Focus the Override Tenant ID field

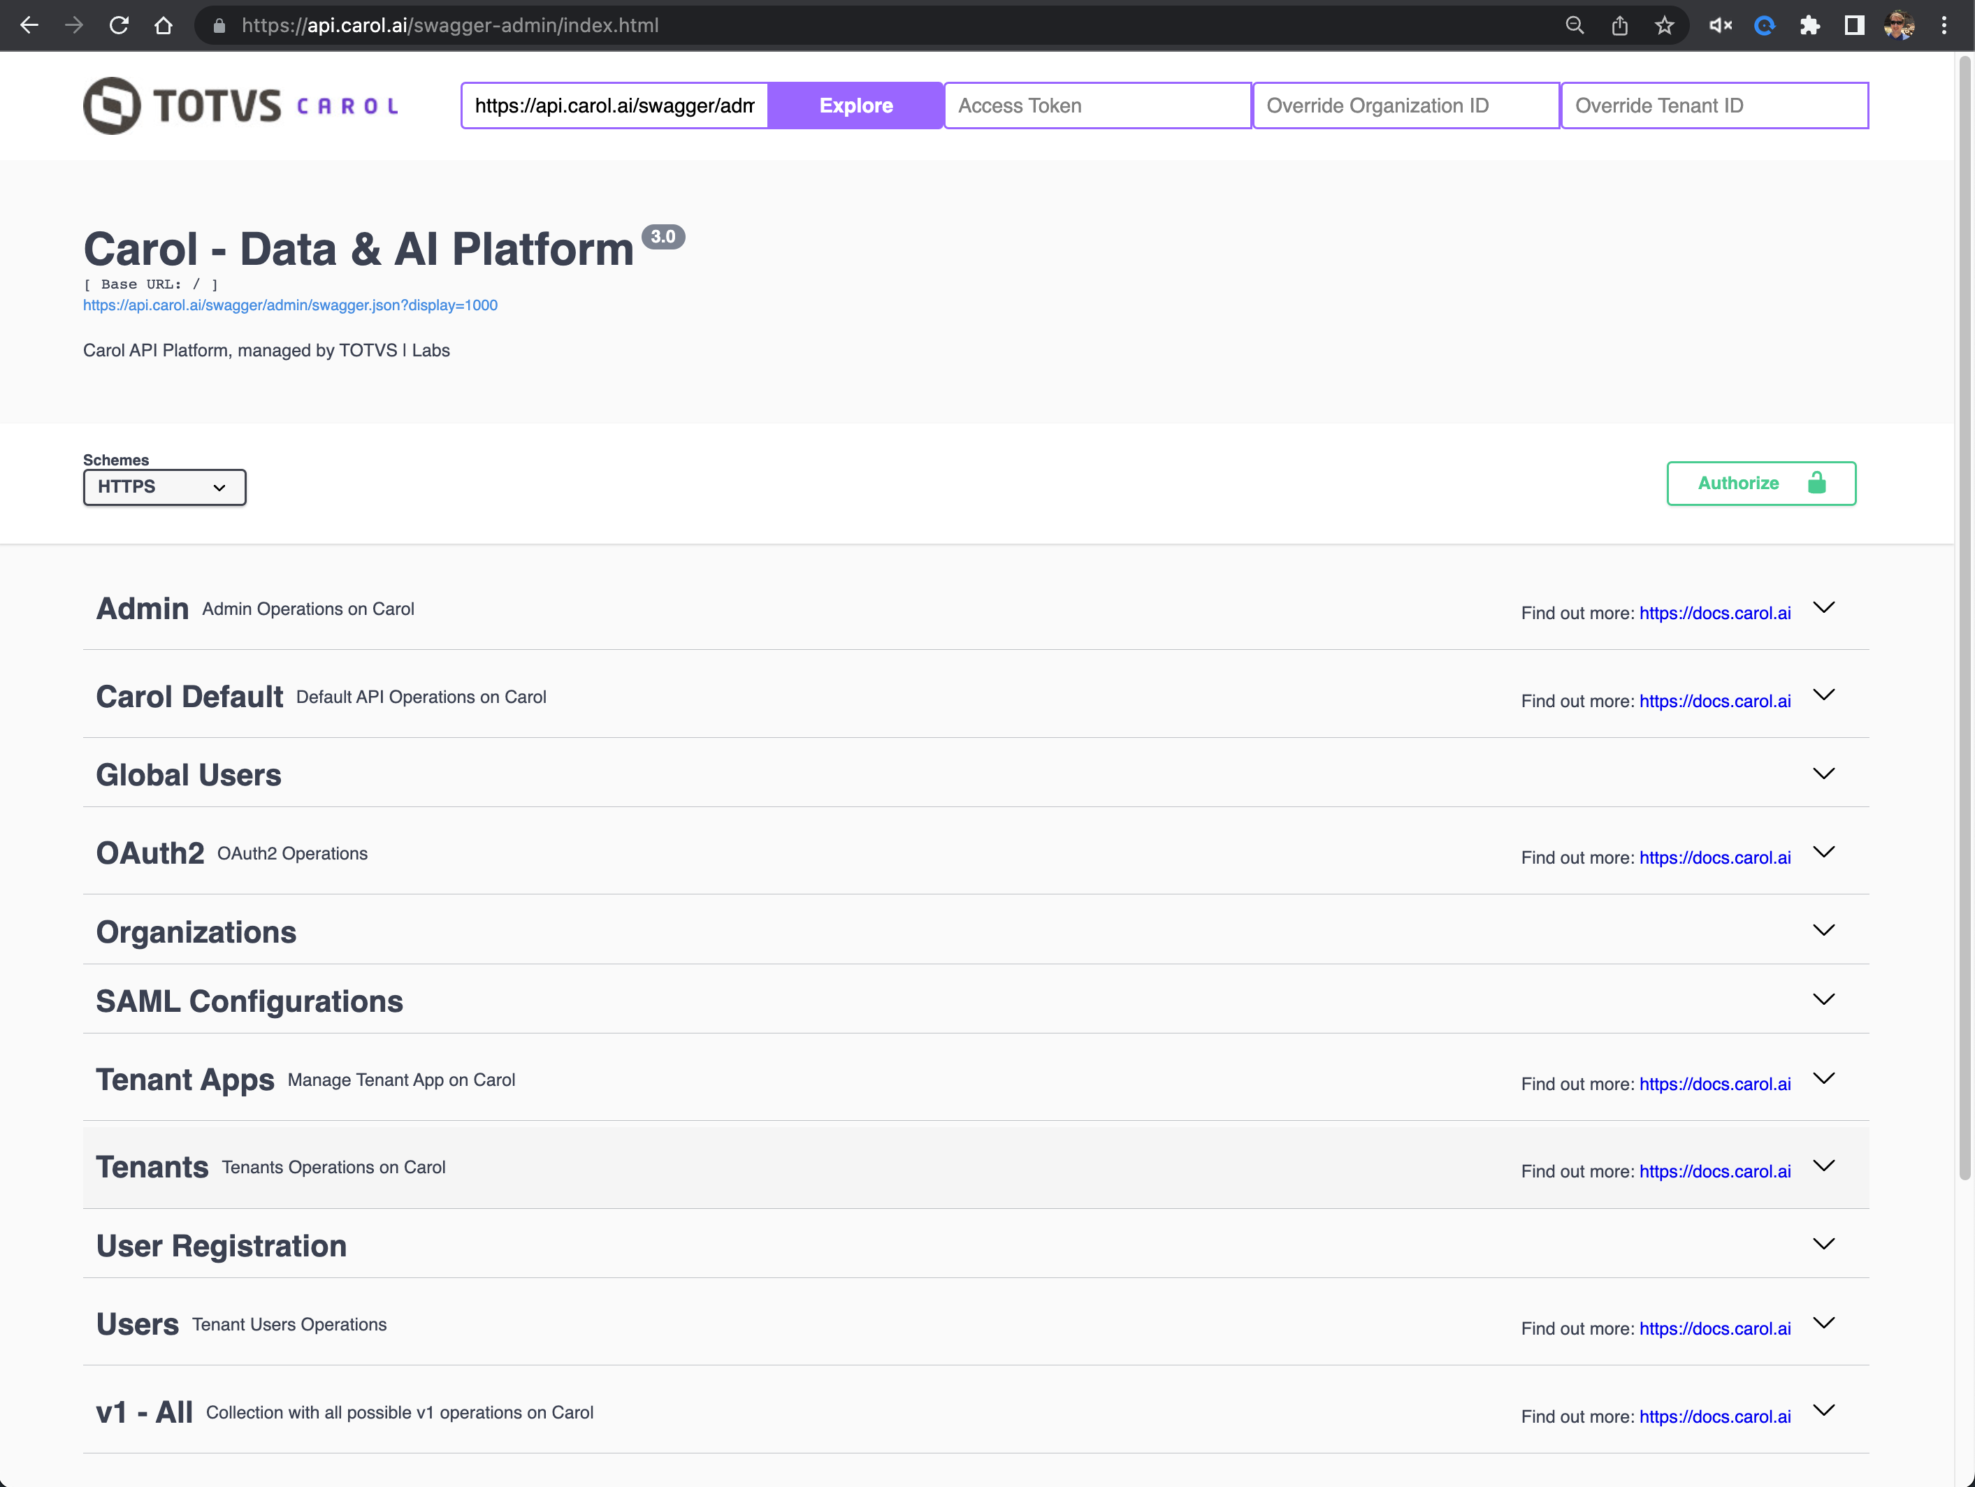coord(1714,106)
